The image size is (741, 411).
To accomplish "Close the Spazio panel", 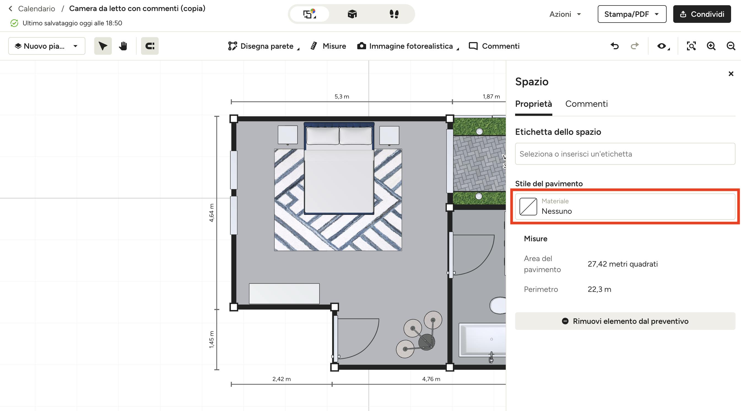I will 731,74.
